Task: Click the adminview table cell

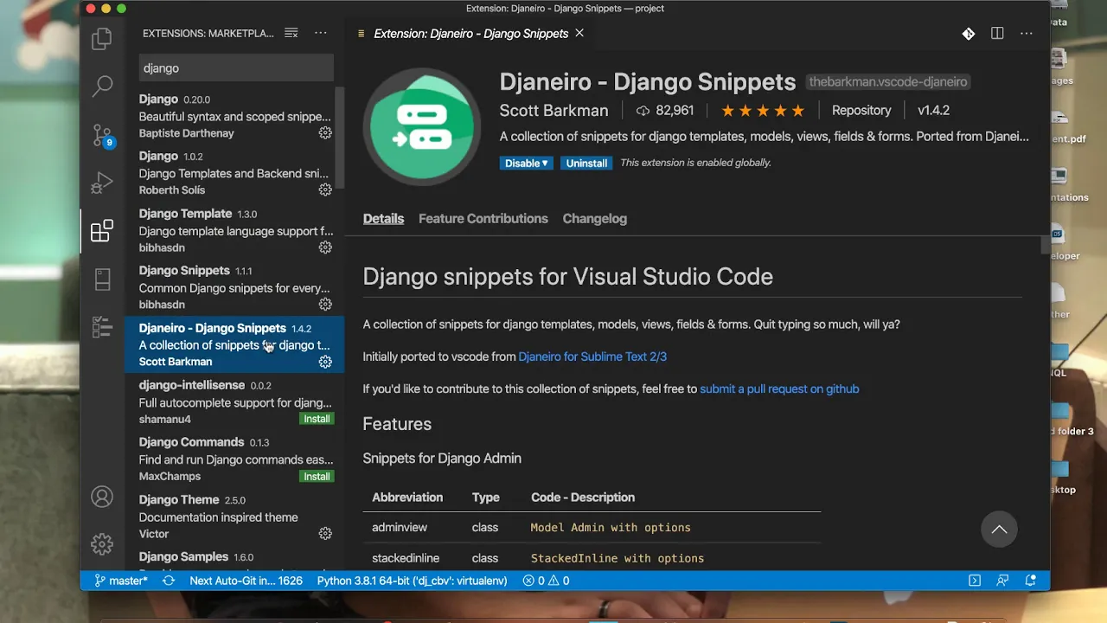Action: (400, 527)
